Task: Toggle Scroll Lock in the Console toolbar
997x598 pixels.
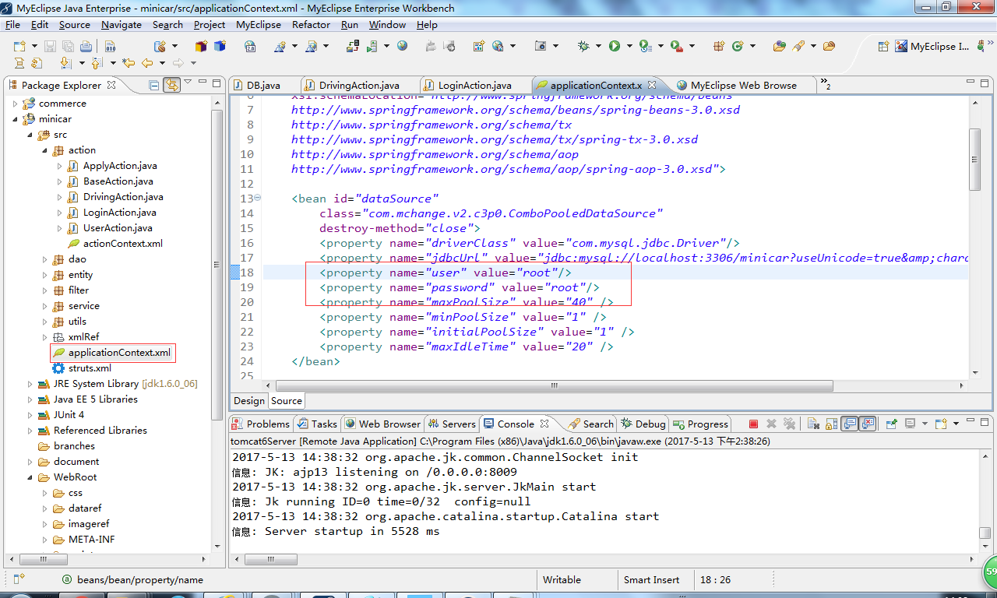Action: [831, 424]
